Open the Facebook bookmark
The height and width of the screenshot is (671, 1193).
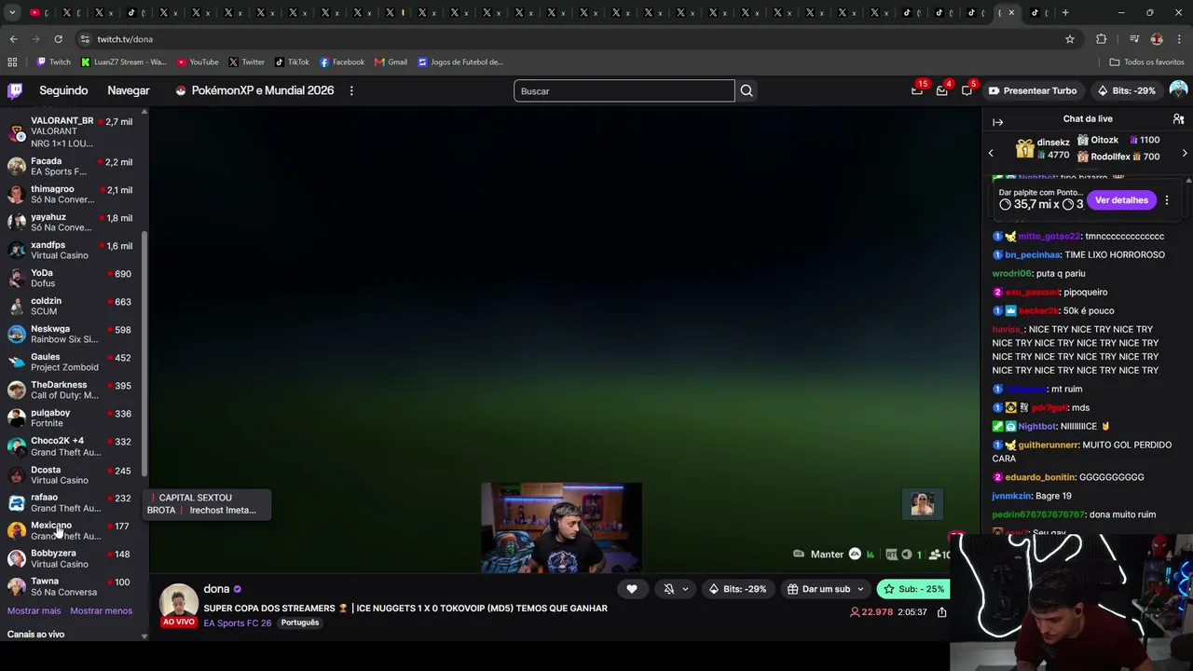pyautogui.click(x=342, y=62)
